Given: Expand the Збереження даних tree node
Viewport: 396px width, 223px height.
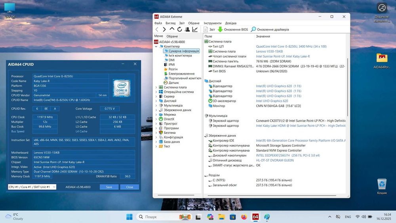Looking at the screenshot, I should pyautogui.click(x=156, y=110).
